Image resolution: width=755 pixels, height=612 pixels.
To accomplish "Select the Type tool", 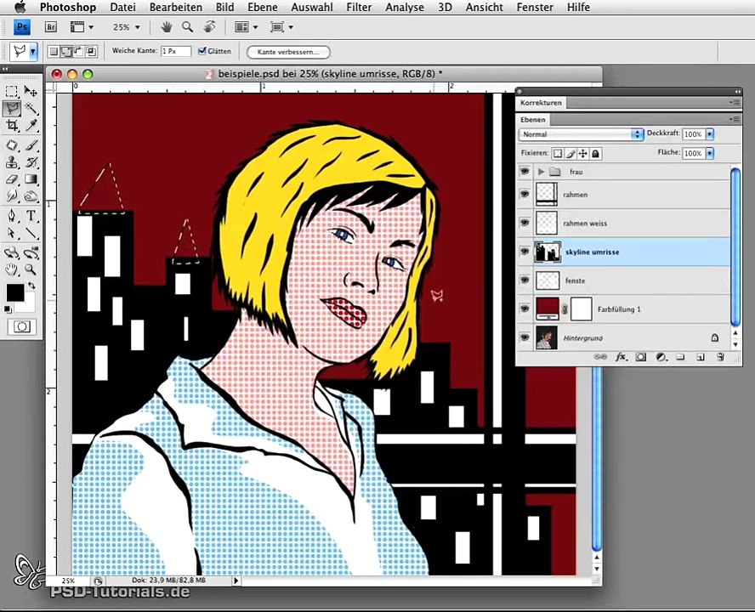I will coord(31,216).
